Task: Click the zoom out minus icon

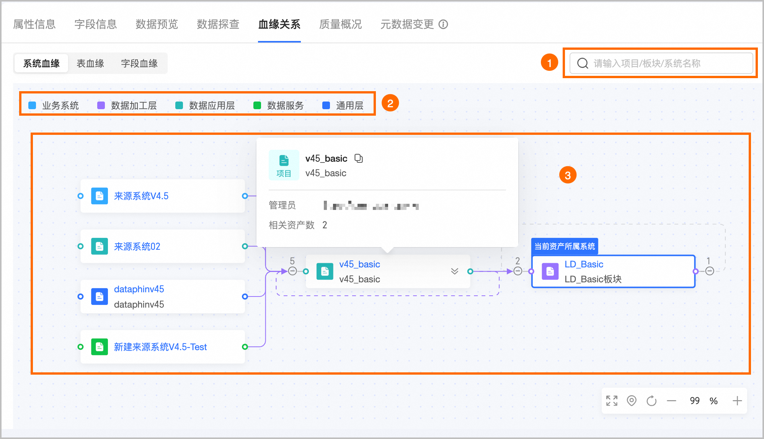Action: click(671, 401)
